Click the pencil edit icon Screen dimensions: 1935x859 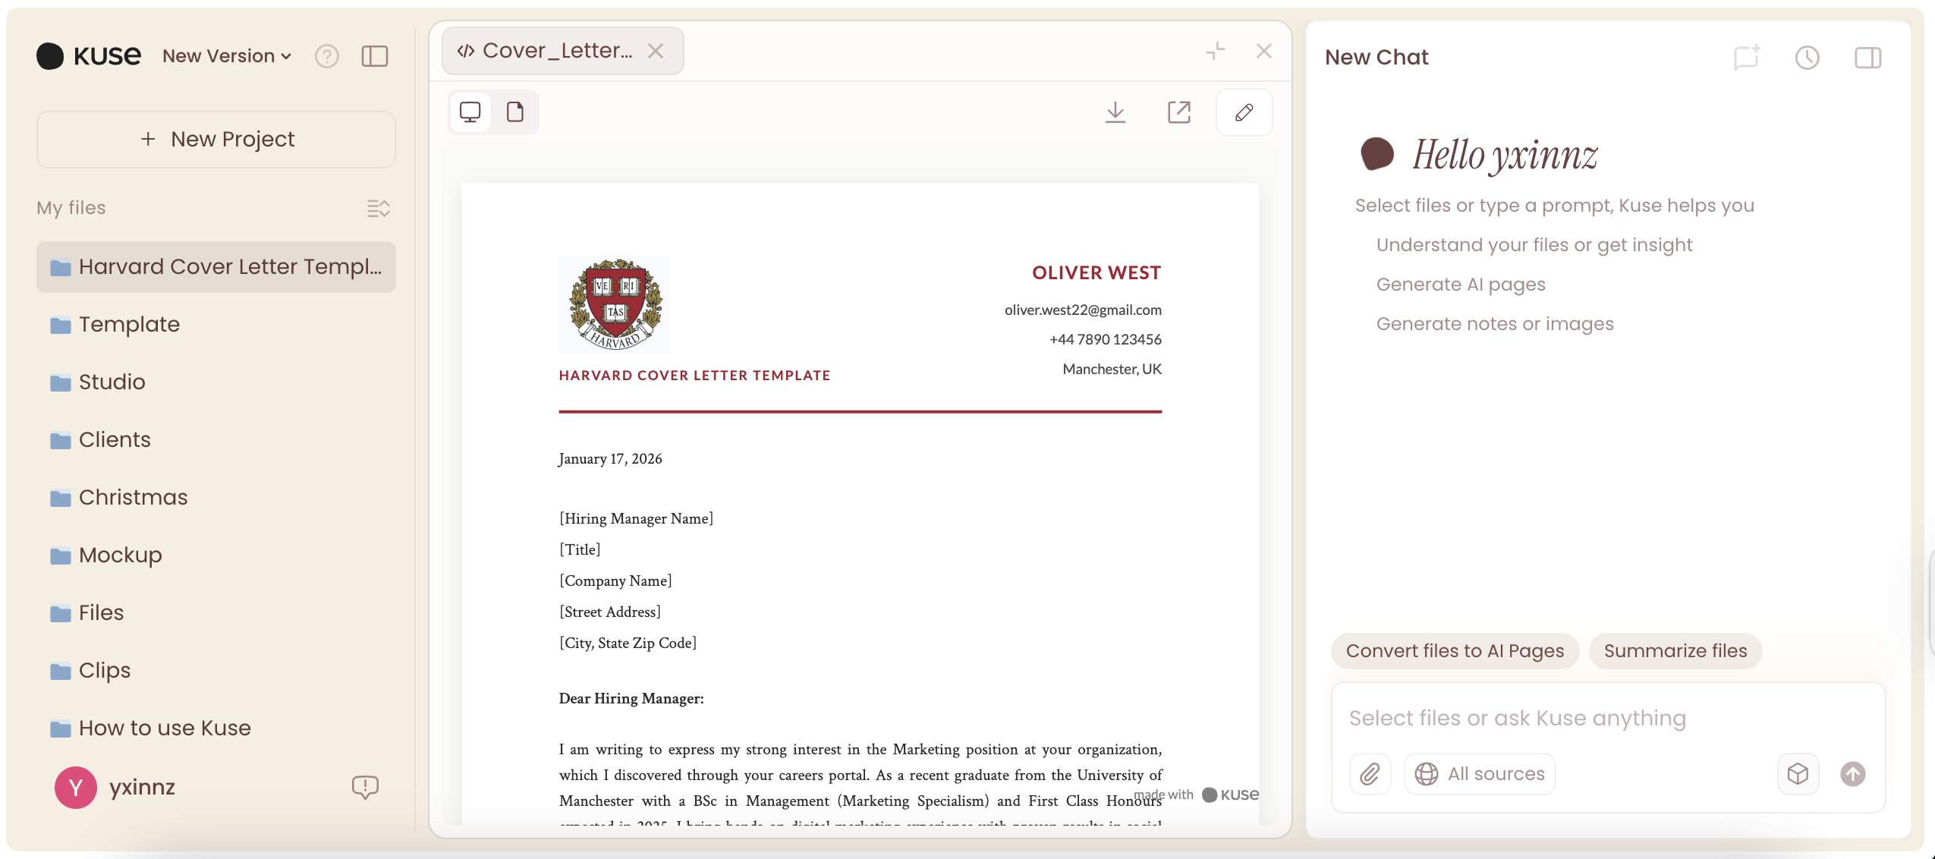pos(1244,112)
